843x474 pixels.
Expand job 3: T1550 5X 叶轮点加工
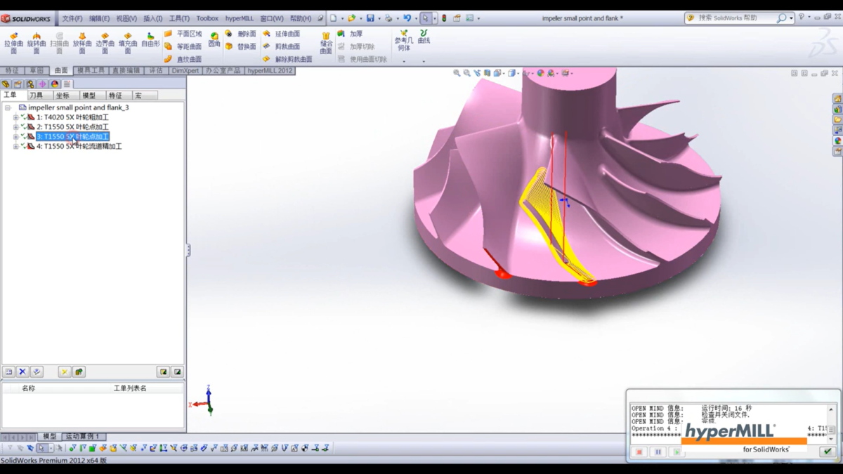pos(15,137)
